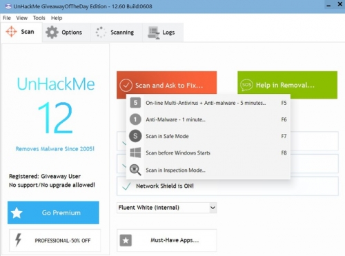Click the Help in Removal button
Screen dimensions: 345x256
click(x=288, y=85)
